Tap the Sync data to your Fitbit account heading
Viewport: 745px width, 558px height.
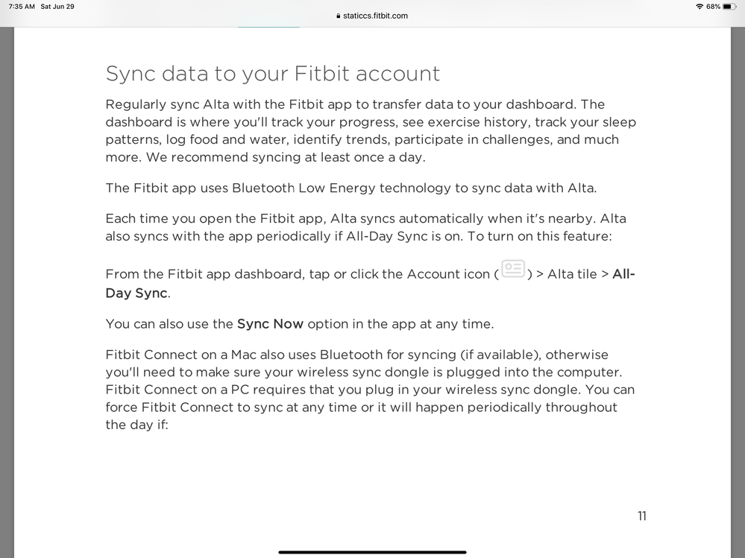(x=273, y=74)
